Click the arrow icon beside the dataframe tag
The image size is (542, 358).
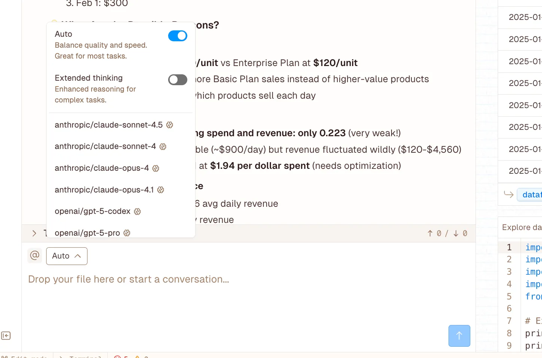coord(509,194)
